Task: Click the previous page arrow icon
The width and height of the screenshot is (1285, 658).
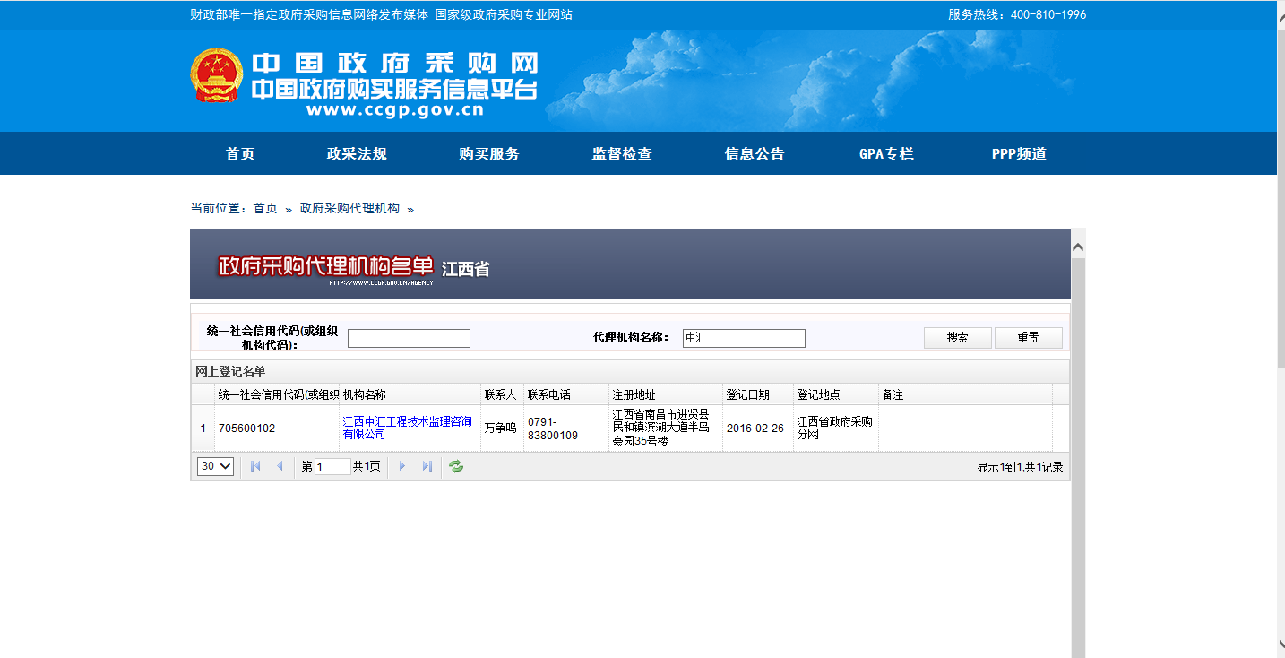Action: [x=280, y=466]
